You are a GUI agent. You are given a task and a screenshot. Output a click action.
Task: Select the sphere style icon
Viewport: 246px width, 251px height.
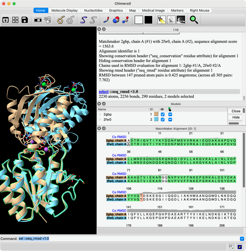pos(116,20)
